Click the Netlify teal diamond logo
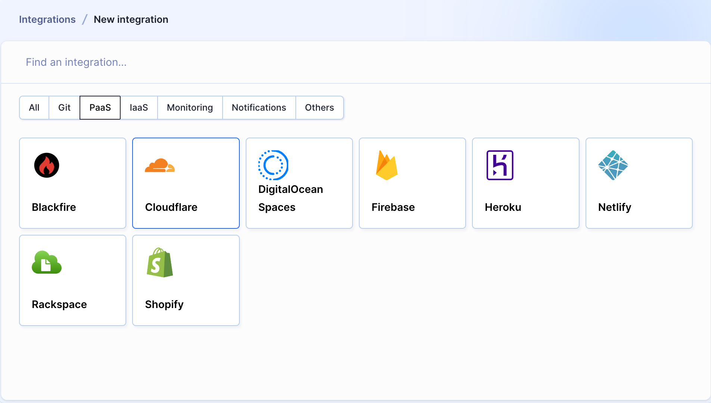Viewport: 711px width, 403px height. click(613, 165)
